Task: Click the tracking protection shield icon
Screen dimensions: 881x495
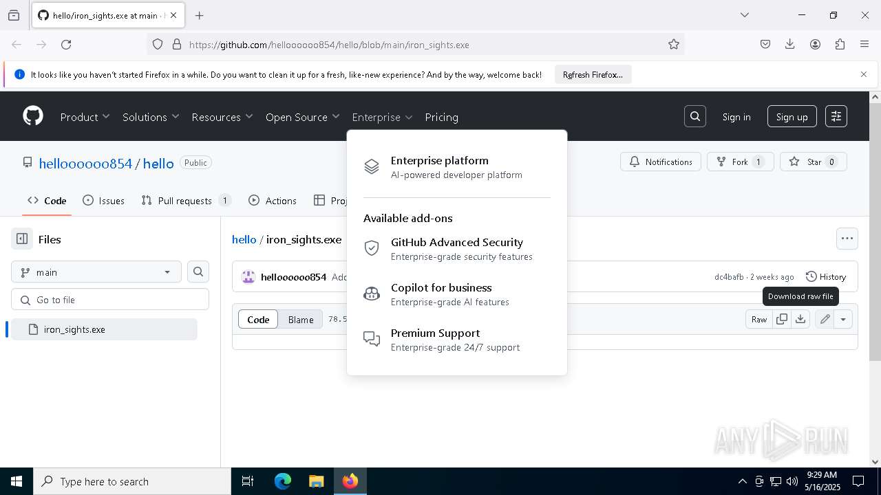Action: (x=158, y=44)
